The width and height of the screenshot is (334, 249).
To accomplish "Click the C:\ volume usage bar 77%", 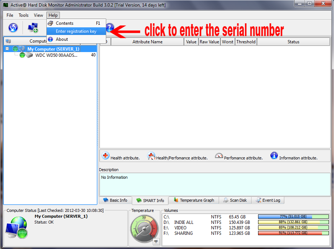I will (x=293, y=217).
